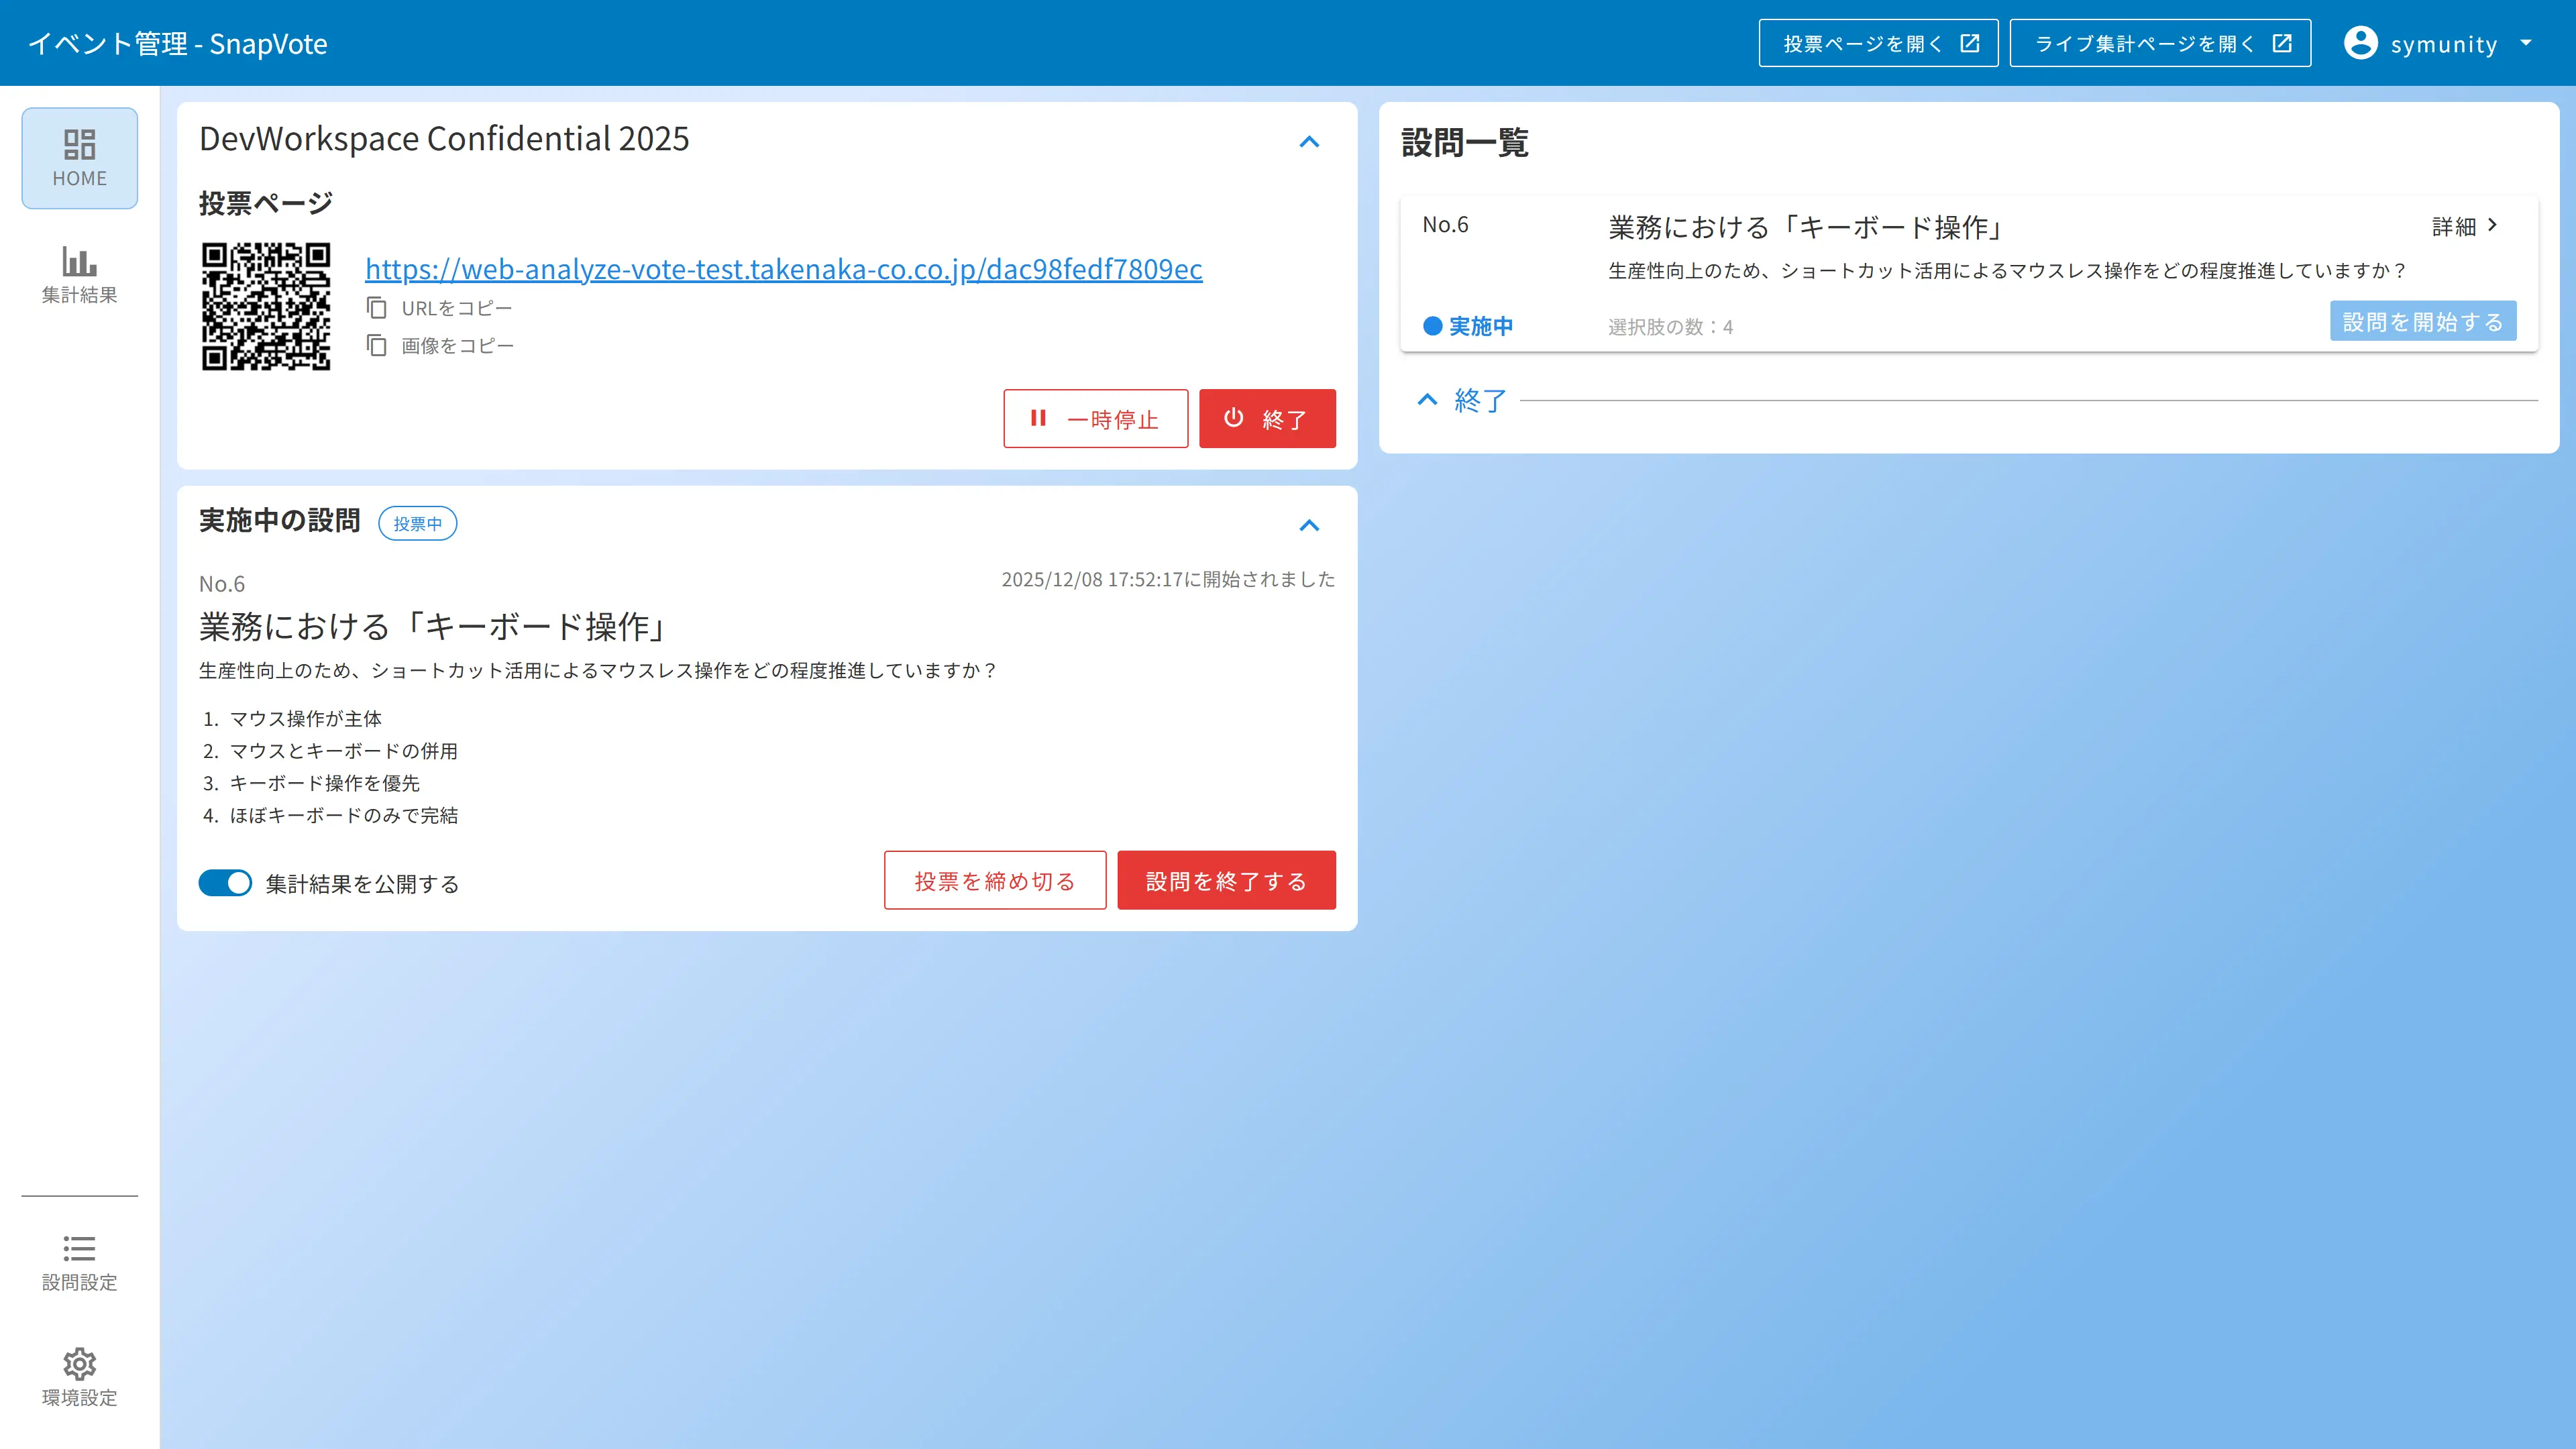Click the QR code image
2576x1449 pixels.
tap(266, 307)
